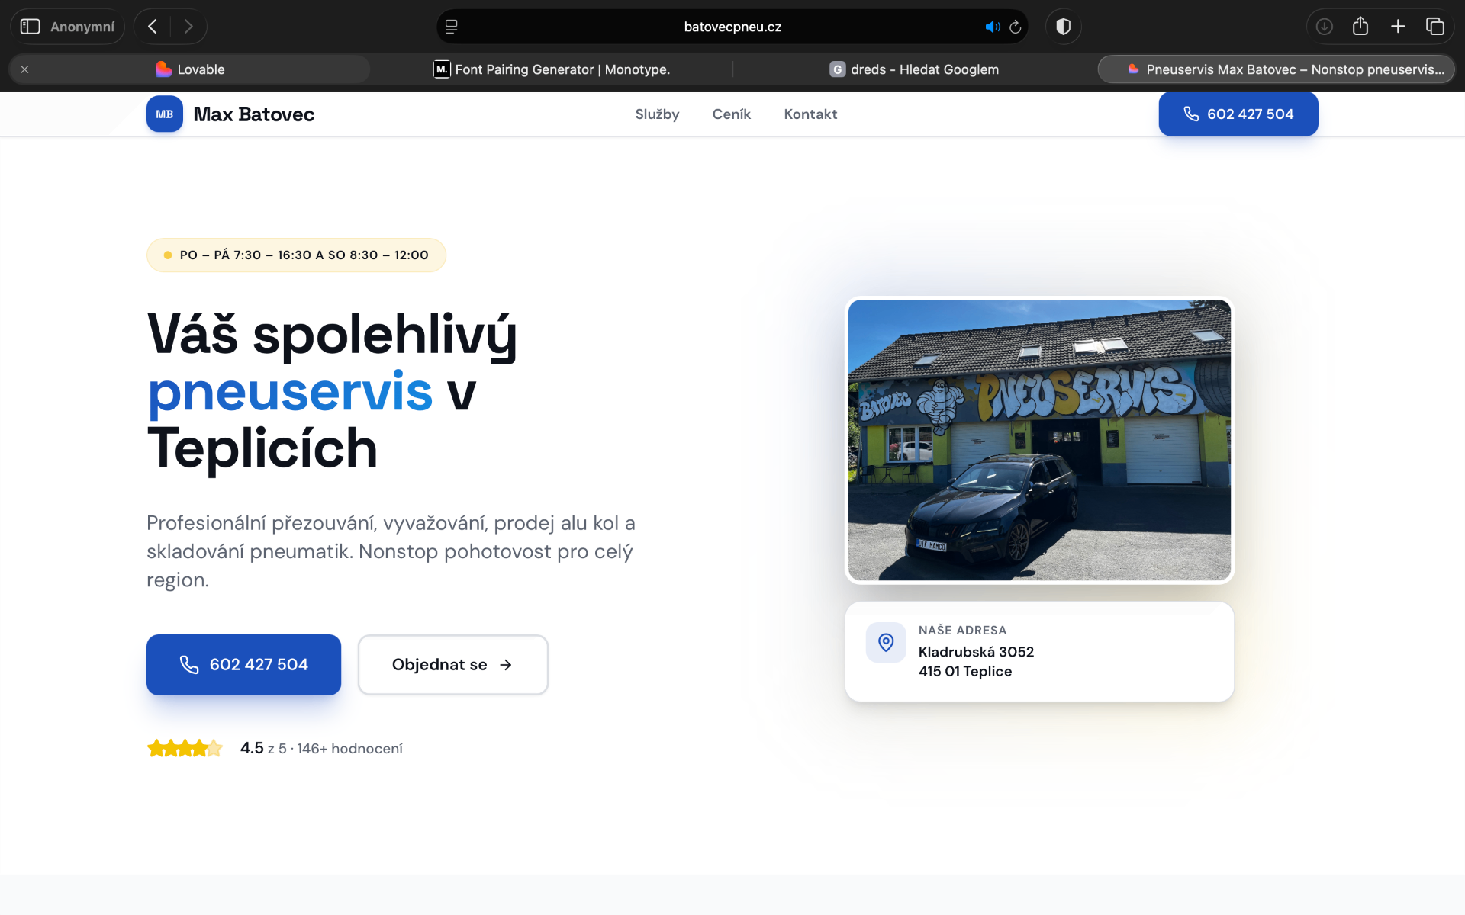Open the pneuservis building photo
The width and height of the screenshot is (1465, 915).
(x=1039, y=440)
